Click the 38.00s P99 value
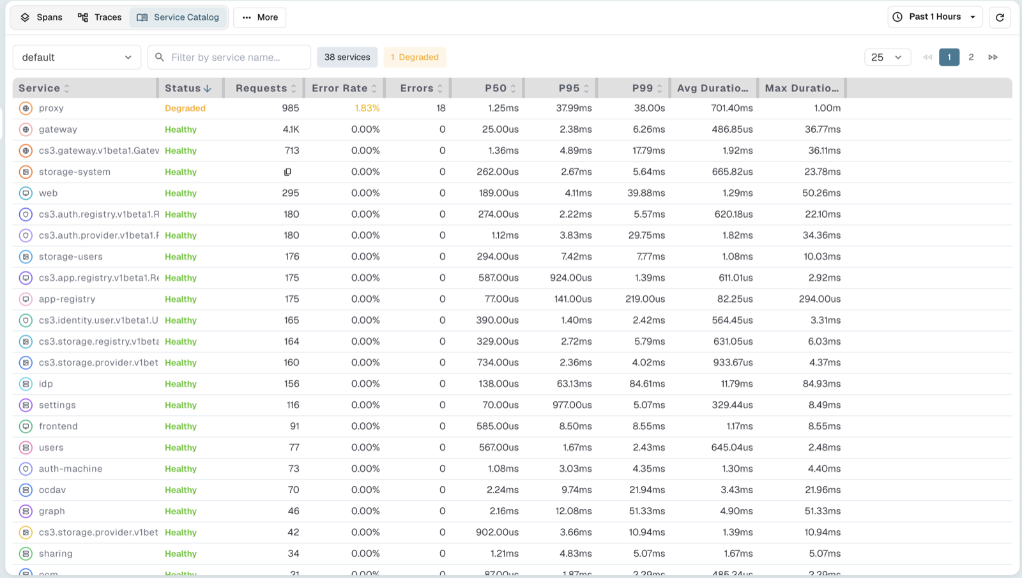Image resolution: width=1022 pixels, height=578 pixels. 650,109
